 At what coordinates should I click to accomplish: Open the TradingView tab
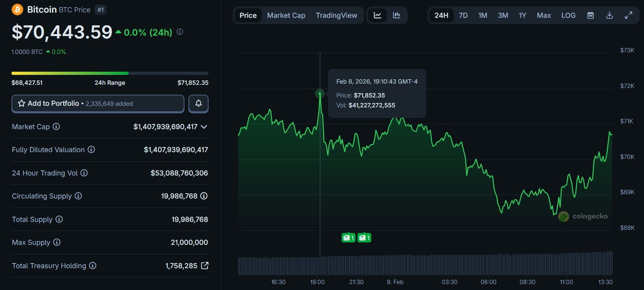tap(336, 15)
